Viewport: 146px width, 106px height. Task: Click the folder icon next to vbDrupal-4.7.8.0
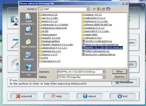tap(83, 38)
